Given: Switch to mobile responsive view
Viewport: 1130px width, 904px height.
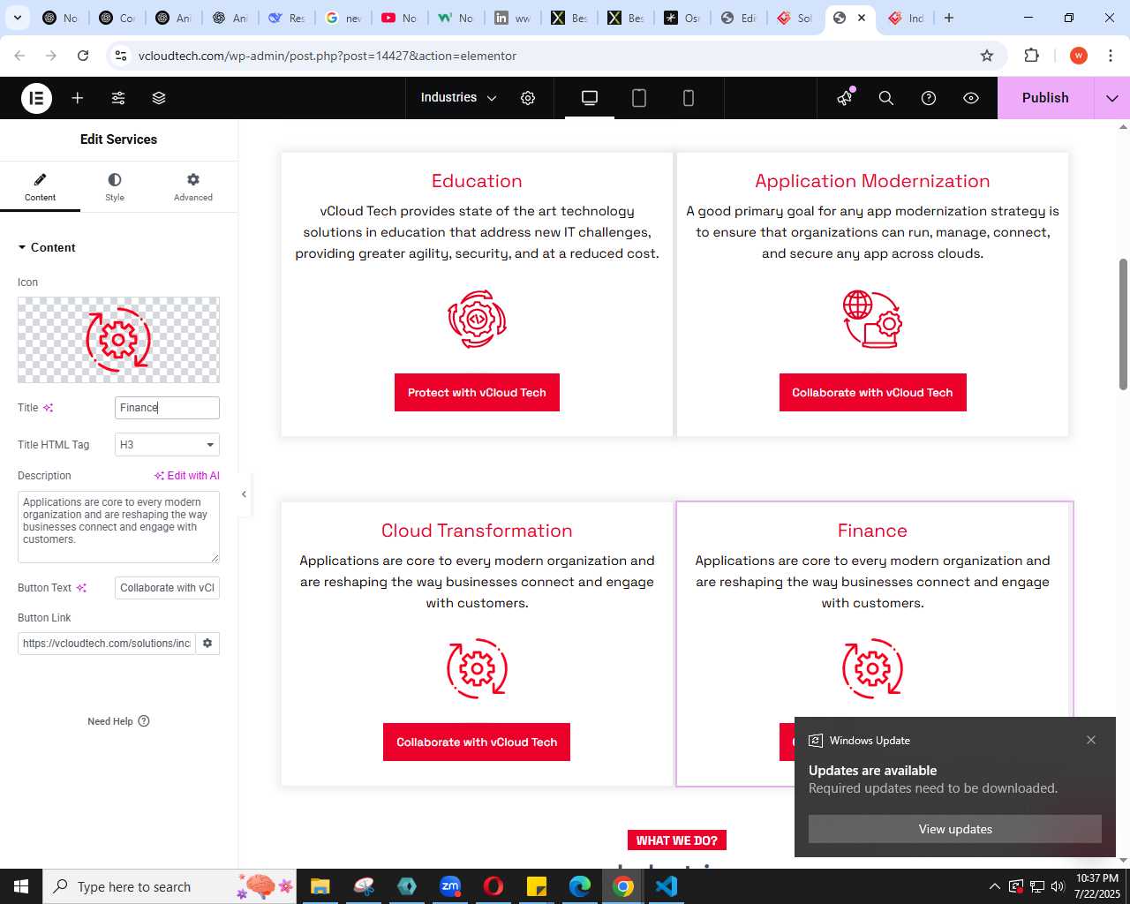Looking at the screenshot, I should pyautogui.click(x=689, y=98).
